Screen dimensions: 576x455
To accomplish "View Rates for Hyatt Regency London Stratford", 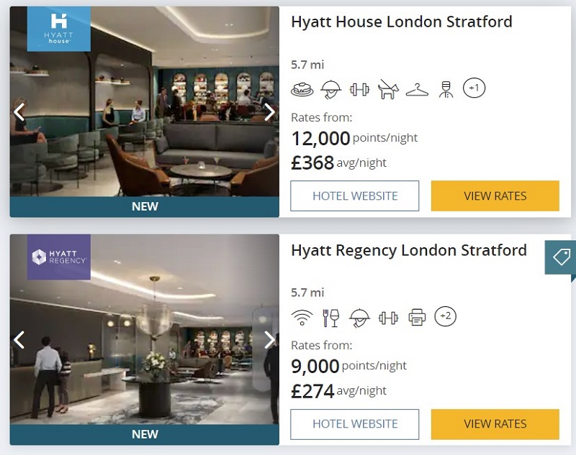I will click(x=495, y=424).
